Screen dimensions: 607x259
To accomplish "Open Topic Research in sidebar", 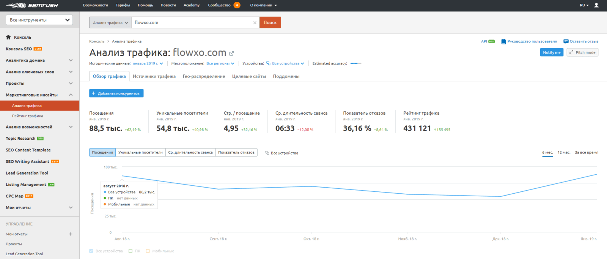I will pos(20,139).
